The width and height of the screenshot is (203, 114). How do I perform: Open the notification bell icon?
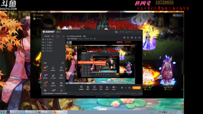136,37
